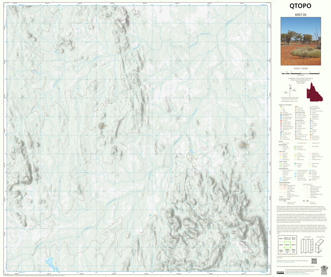Click the Homestead symbol in the legend
331x277 pixels.
click(x=281, y=112)
